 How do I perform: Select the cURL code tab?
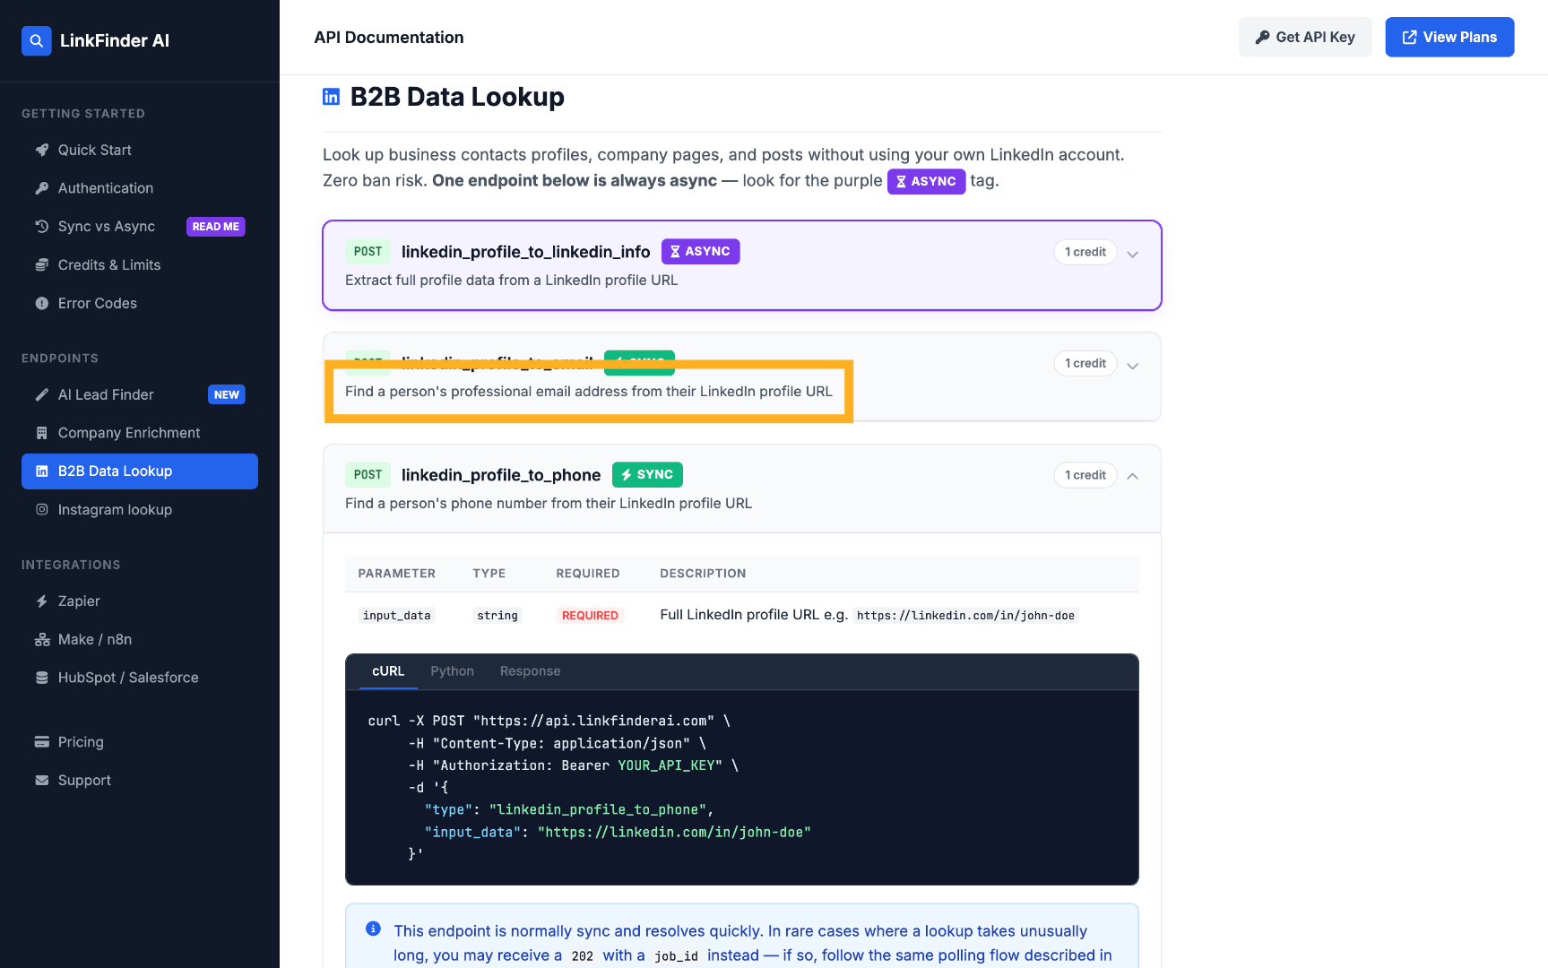(388, 671)
